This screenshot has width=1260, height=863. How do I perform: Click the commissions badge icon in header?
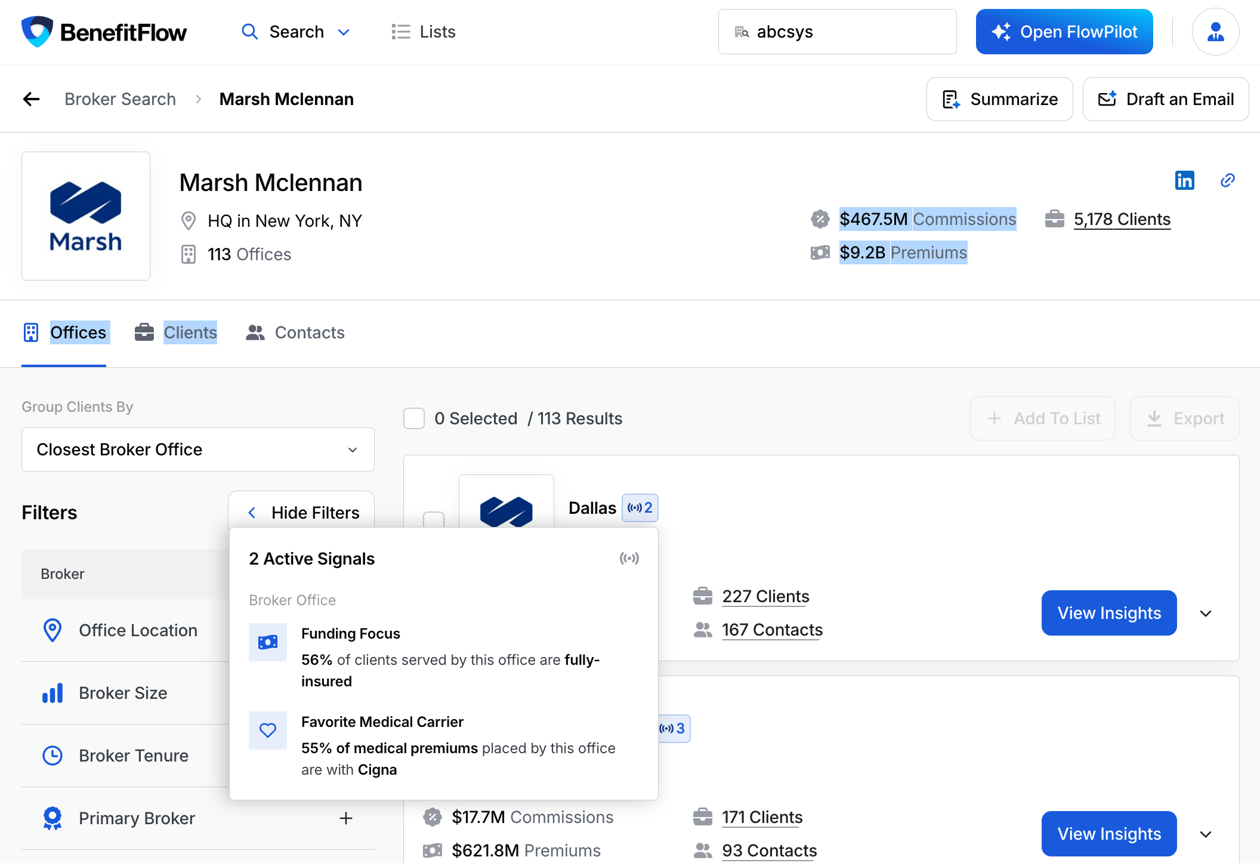pos(820,219)
